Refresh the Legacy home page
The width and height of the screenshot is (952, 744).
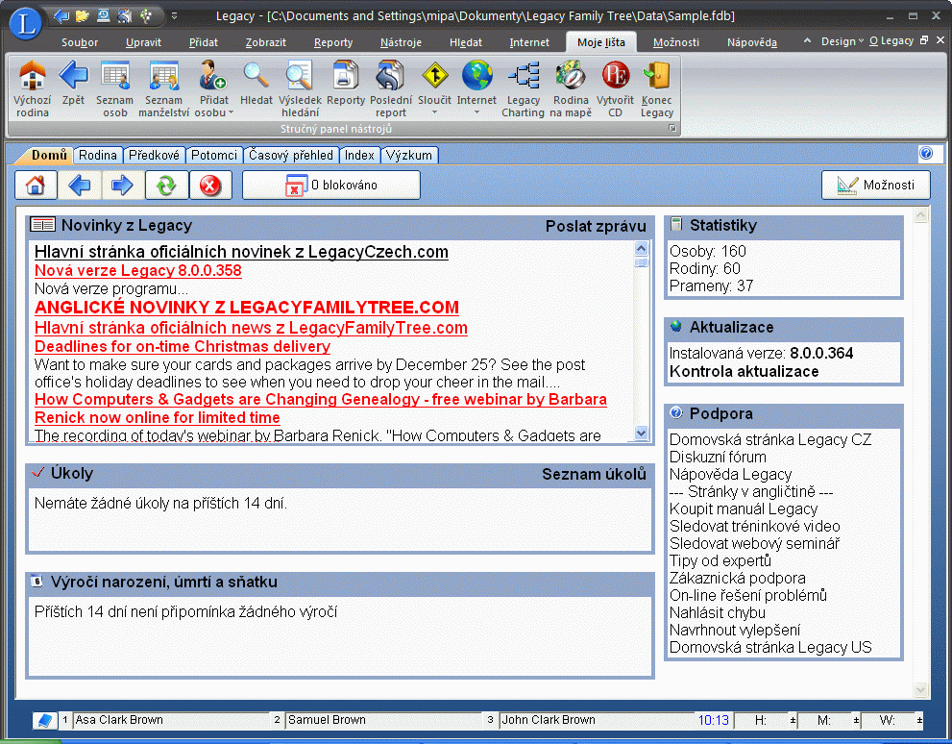(167, 186)
